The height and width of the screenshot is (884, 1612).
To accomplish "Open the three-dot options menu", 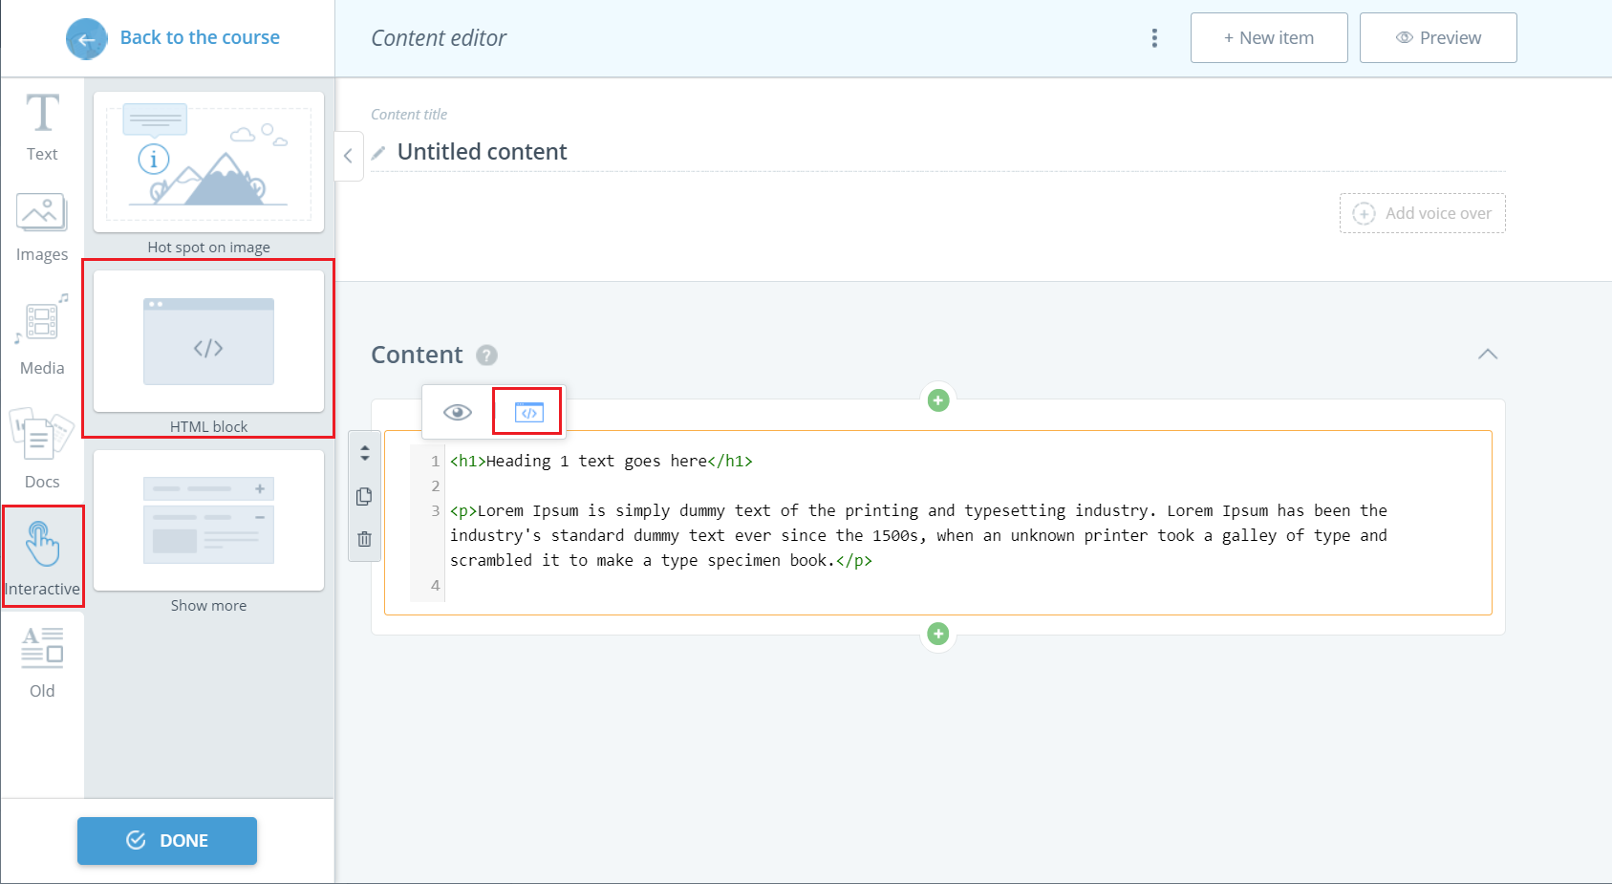I will tap(1154, 37).
